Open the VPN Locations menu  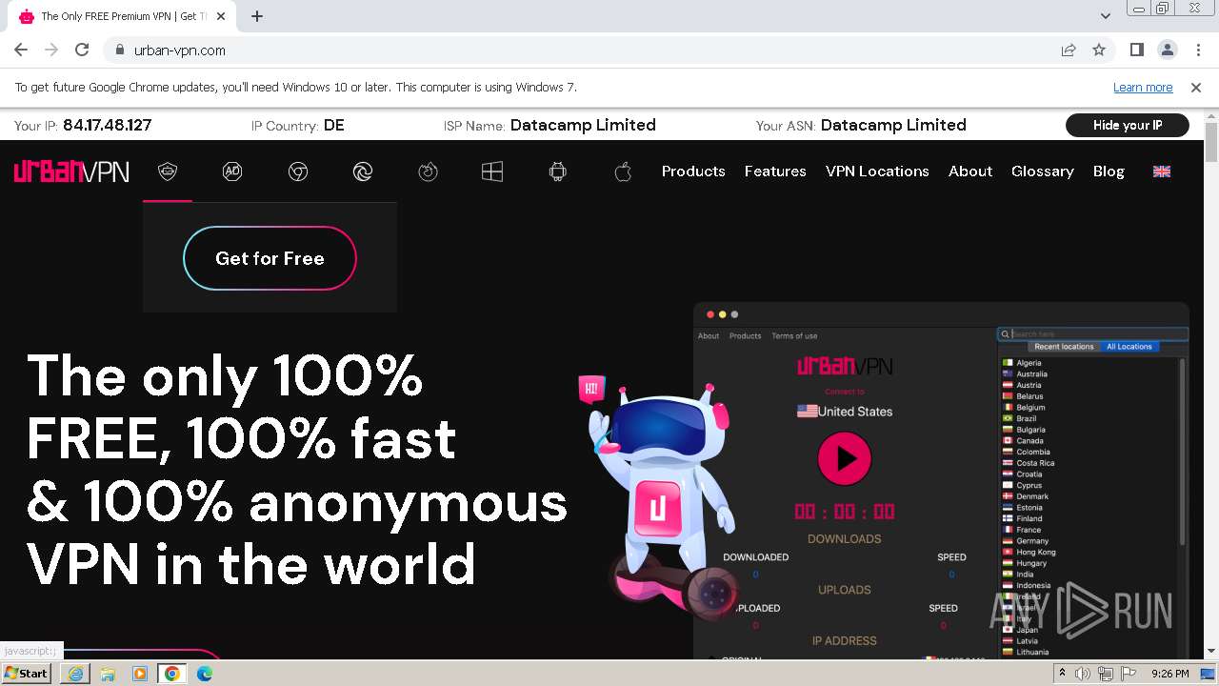pyautogui.click(x=877, y=171)
